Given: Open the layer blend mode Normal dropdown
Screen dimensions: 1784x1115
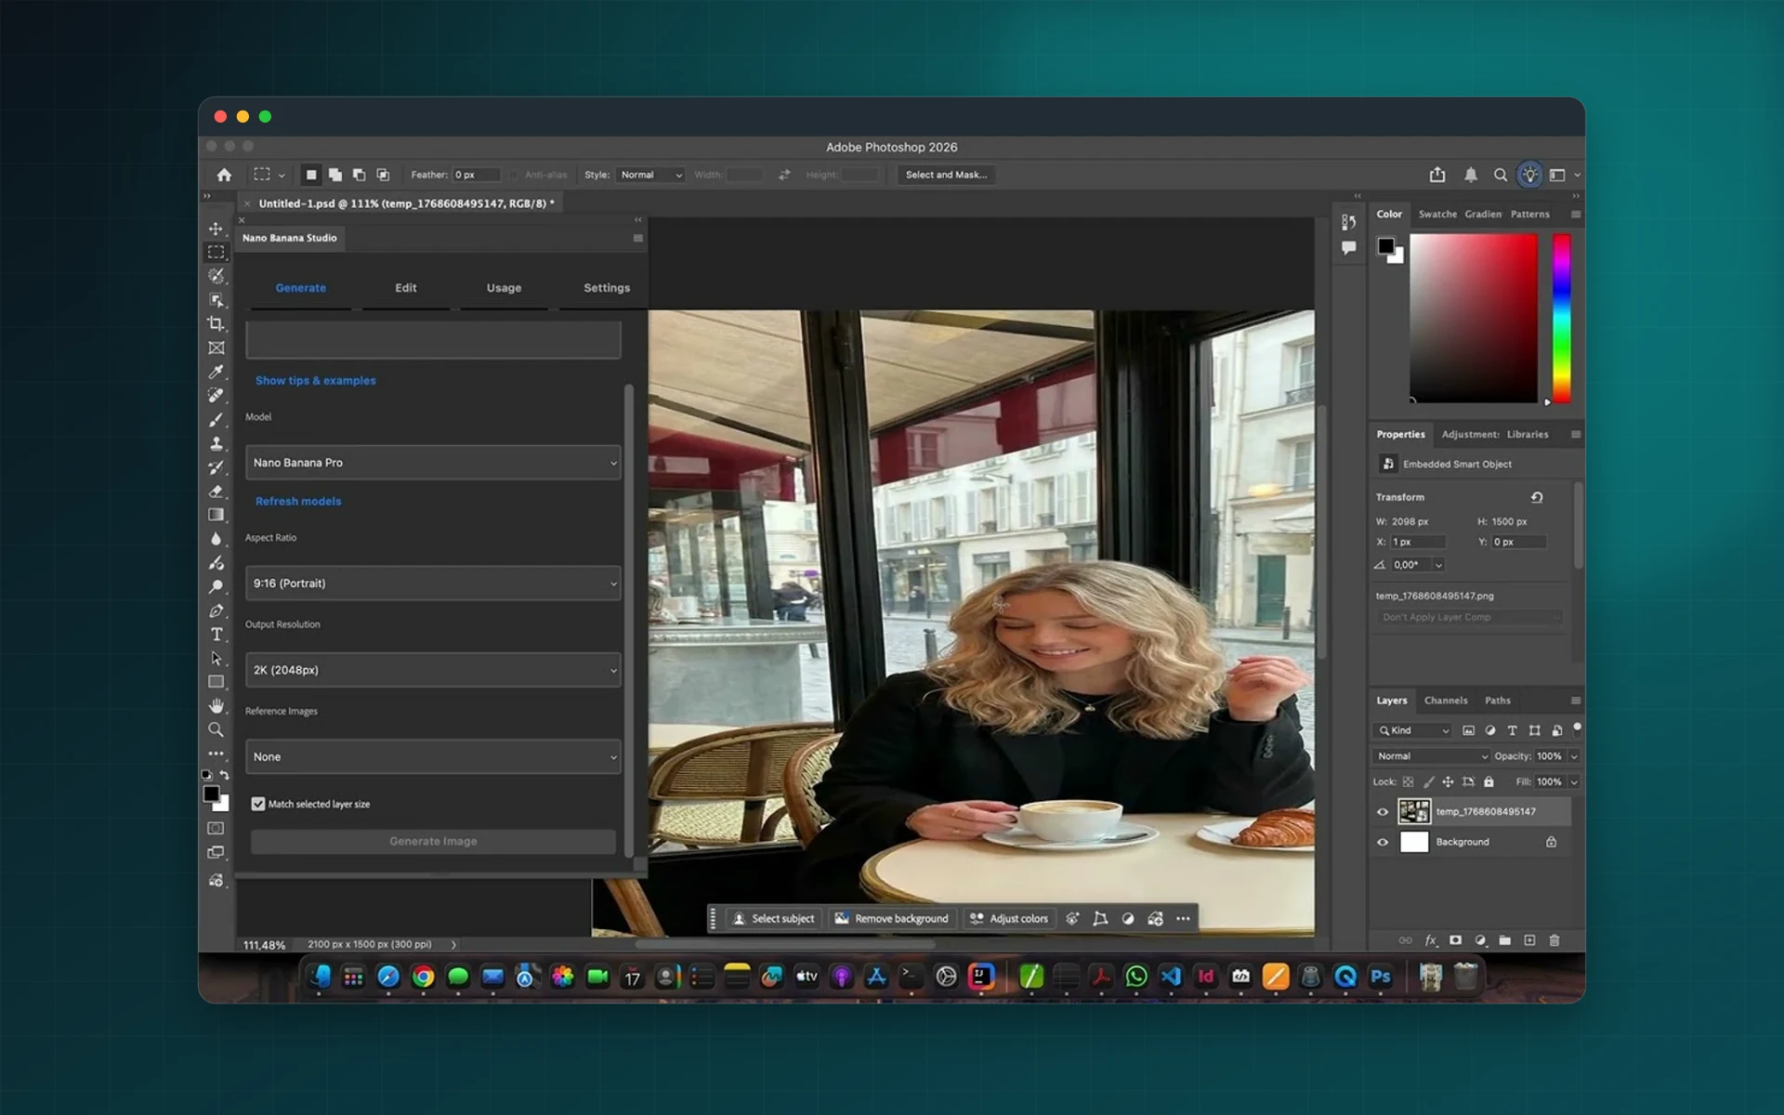Looking at the screenshot, I should coord(1431,756).
